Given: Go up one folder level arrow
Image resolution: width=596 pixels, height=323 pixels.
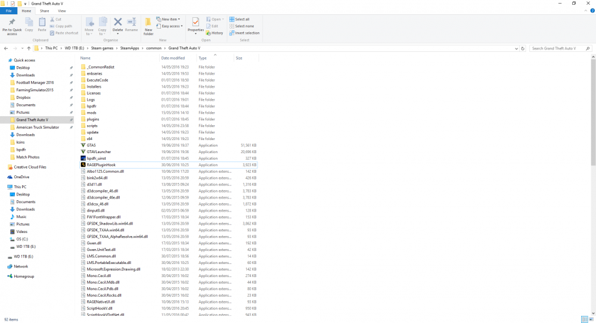Looking at the screenshot, I should pos(29,48).
